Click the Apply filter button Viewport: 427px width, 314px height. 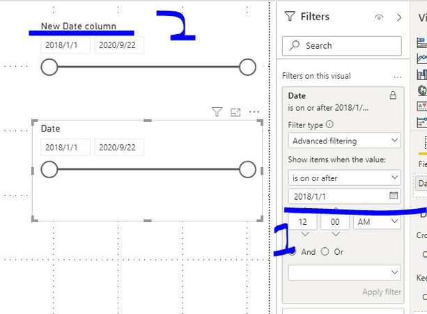[381, 292]
